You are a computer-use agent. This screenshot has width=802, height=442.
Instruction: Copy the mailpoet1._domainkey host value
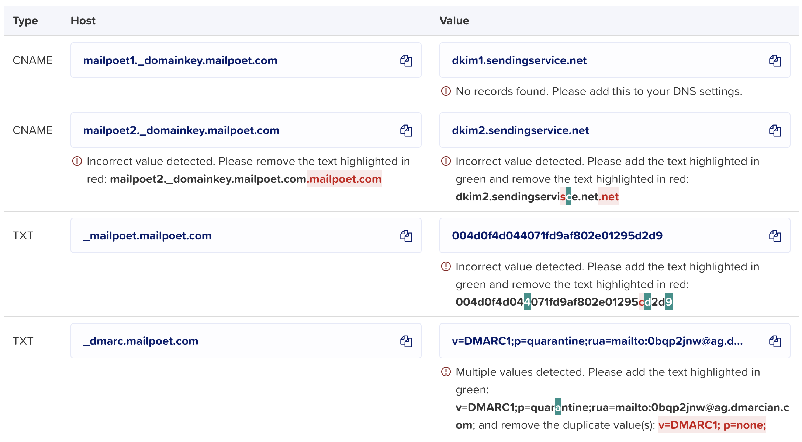(x=406, y=60)
